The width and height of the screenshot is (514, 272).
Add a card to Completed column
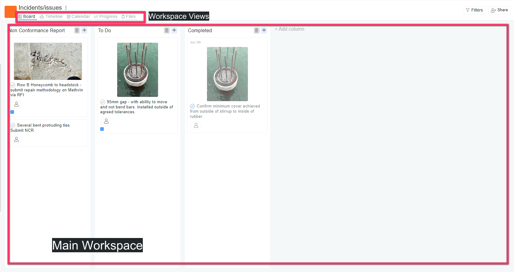(x=264, y=30)
